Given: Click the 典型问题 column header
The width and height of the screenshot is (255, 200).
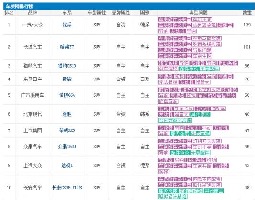Looking at the screenshot, I should coord(198,13).
